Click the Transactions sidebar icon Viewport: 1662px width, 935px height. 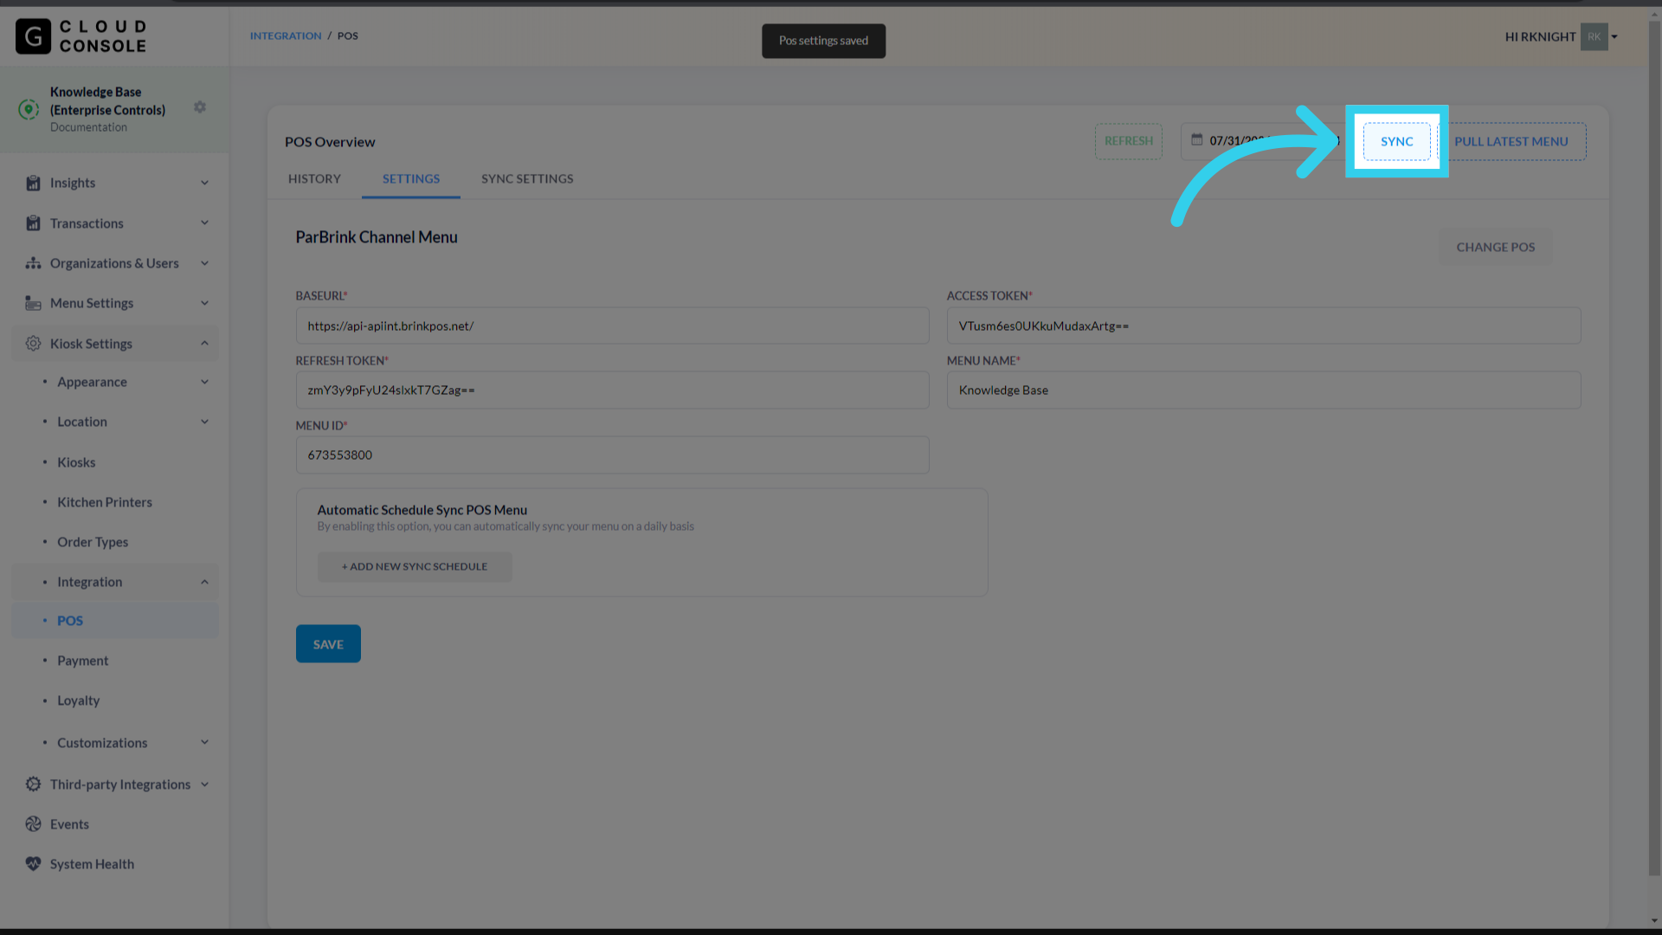[x=33, y=223]
